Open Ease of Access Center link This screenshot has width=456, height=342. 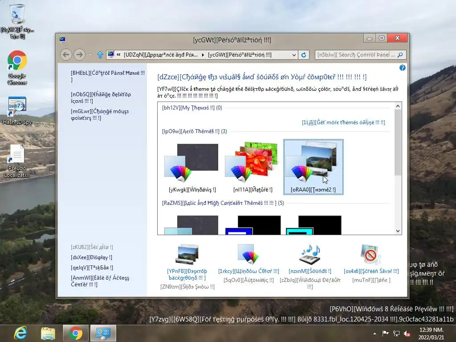click(100, 281)
